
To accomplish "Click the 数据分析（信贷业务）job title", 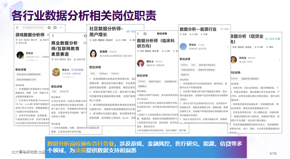I will [x=246, y=39].
